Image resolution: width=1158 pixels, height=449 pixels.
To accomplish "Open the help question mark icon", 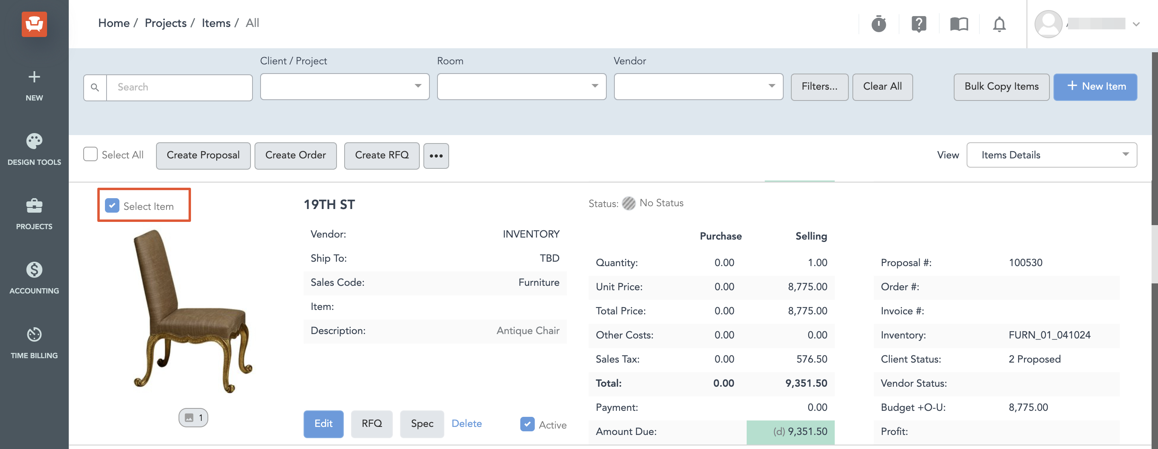I will point(919,24).
